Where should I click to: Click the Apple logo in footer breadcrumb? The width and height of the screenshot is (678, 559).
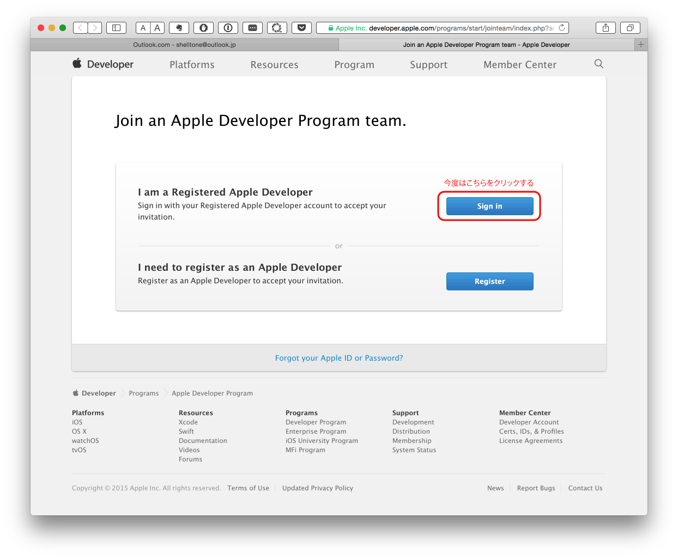click(x=76, y=393)
